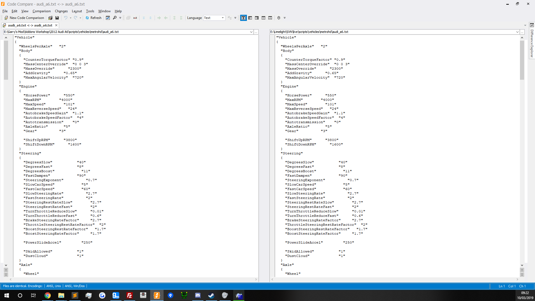
Task: Open Discord from the taskbar
Action: click(x=198, y=295)
